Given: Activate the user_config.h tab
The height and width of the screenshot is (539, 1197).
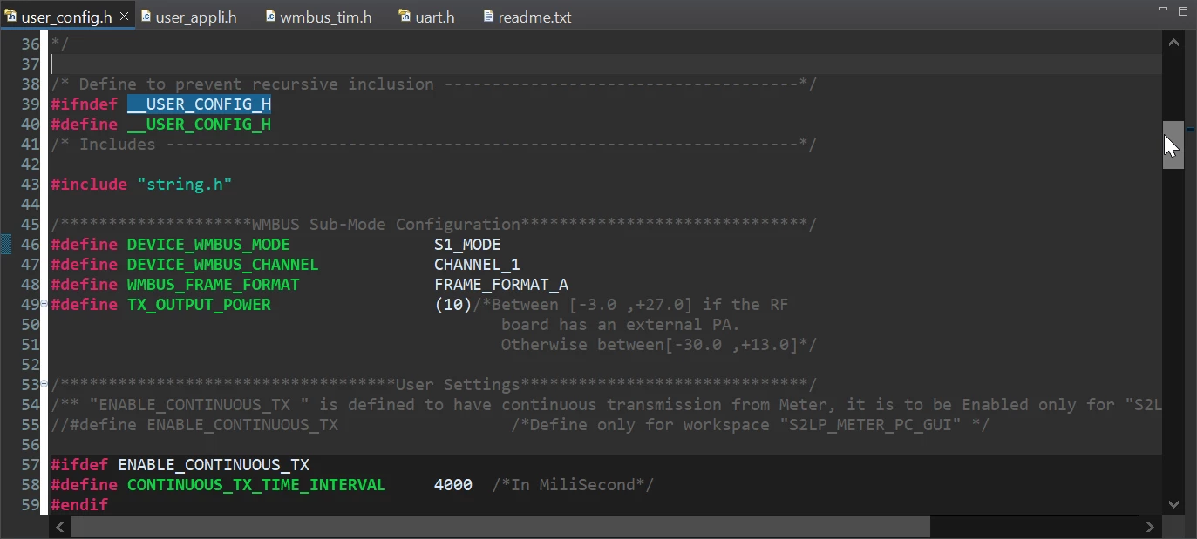Looking at the screenshot, I should point(66,17).
